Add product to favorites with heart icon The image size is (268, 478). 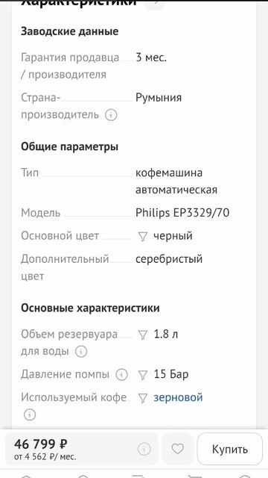click(177, 449)
